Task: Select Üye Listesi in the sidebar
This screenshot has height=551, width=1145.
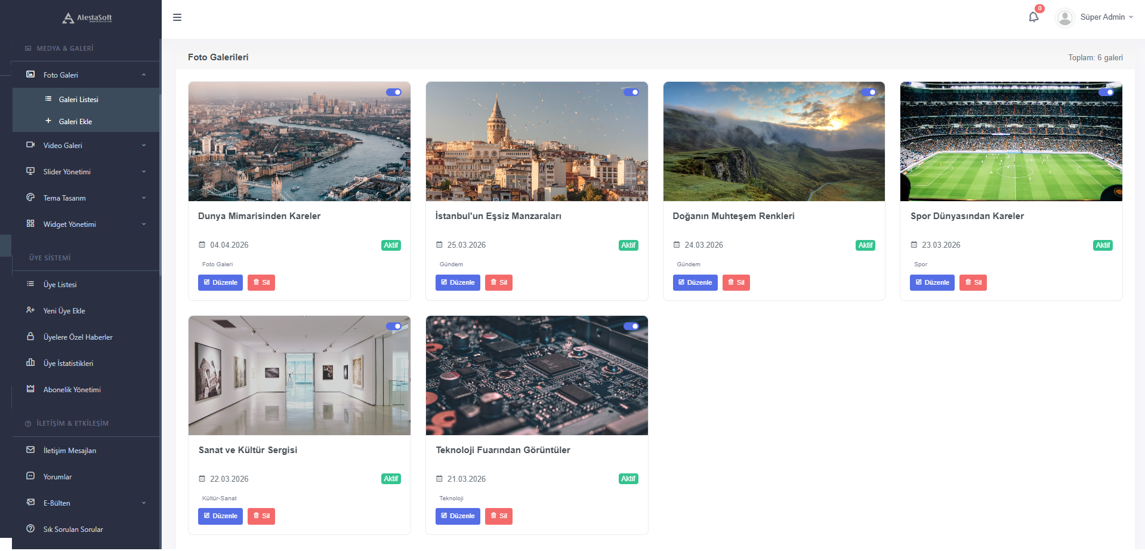Action: [x=60, y=285]
